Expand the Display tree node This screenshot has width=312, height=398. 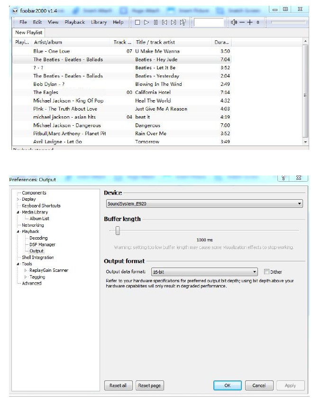pos(18,199)
